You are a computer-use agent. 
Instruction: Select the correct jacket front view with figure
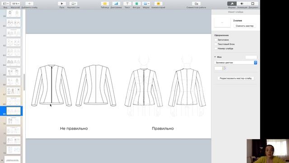144,86
